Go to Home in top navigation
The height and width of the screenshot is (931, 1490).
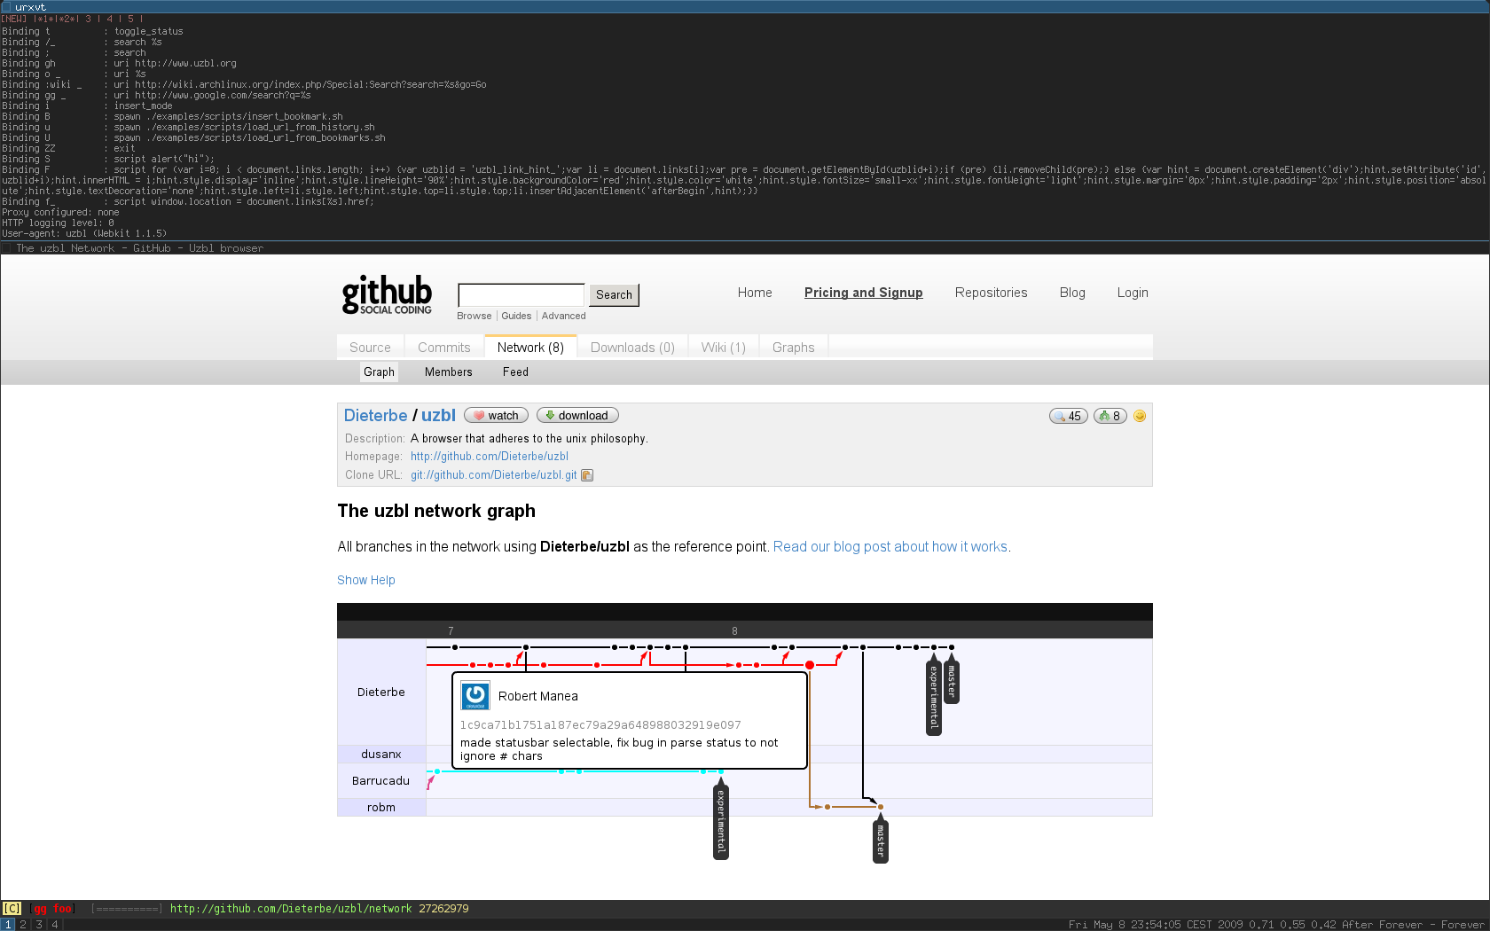[x=755, y=293]
